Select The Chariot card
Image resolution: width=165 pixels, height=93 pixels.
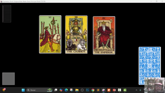[x=76, y=35]
